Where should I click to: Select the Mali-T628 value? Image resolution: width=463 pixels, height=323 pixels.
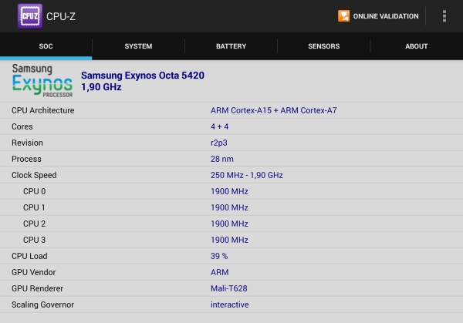tap(229, 288)
